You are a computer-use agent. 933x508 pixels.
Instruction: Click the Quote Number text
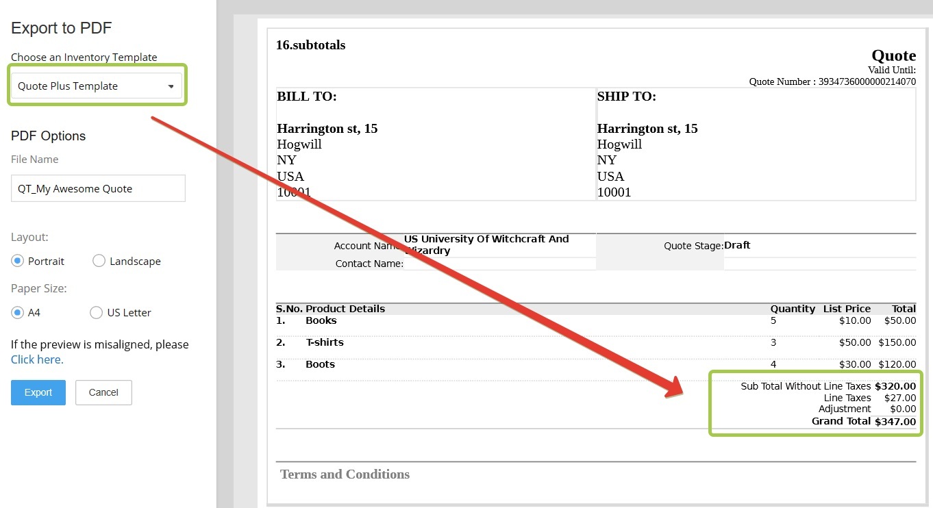click(x=832, y=81)
